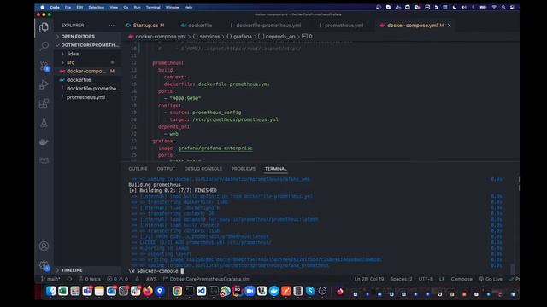The image size is (547, 307).
Task: Open the Manage gear in activity bar
Action: [44, 265]
